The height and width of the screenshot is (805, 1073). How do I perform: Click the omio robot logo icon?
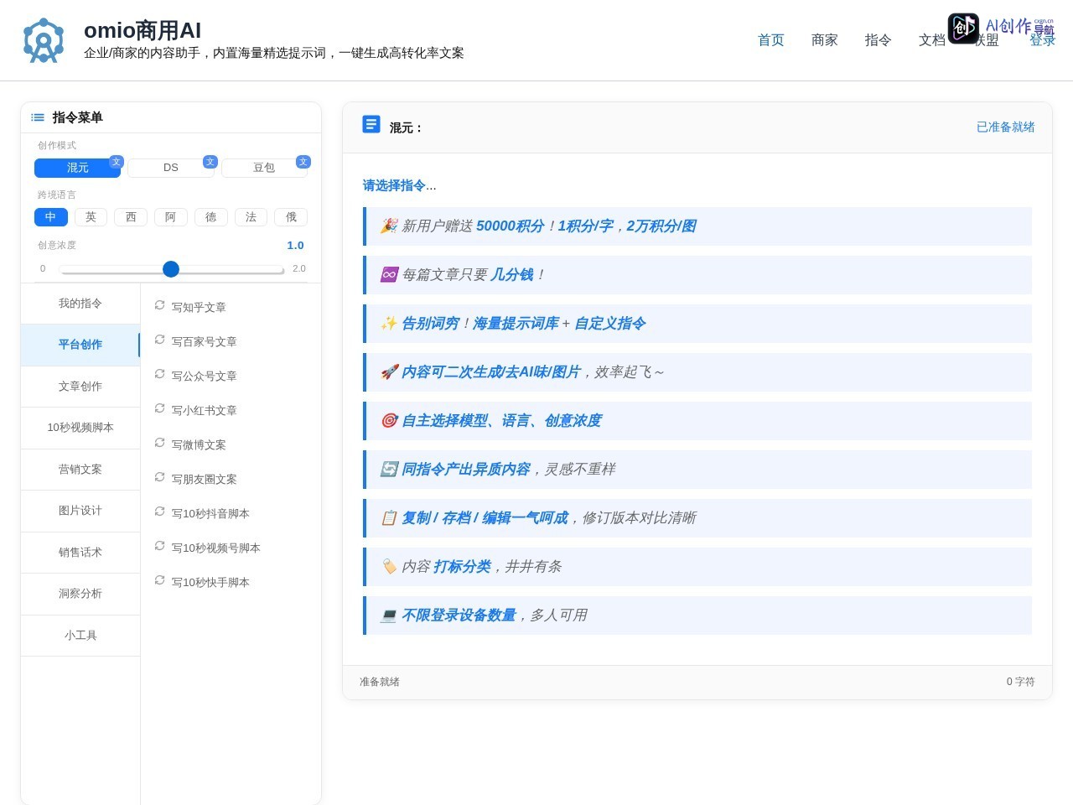tap(44, 40)
